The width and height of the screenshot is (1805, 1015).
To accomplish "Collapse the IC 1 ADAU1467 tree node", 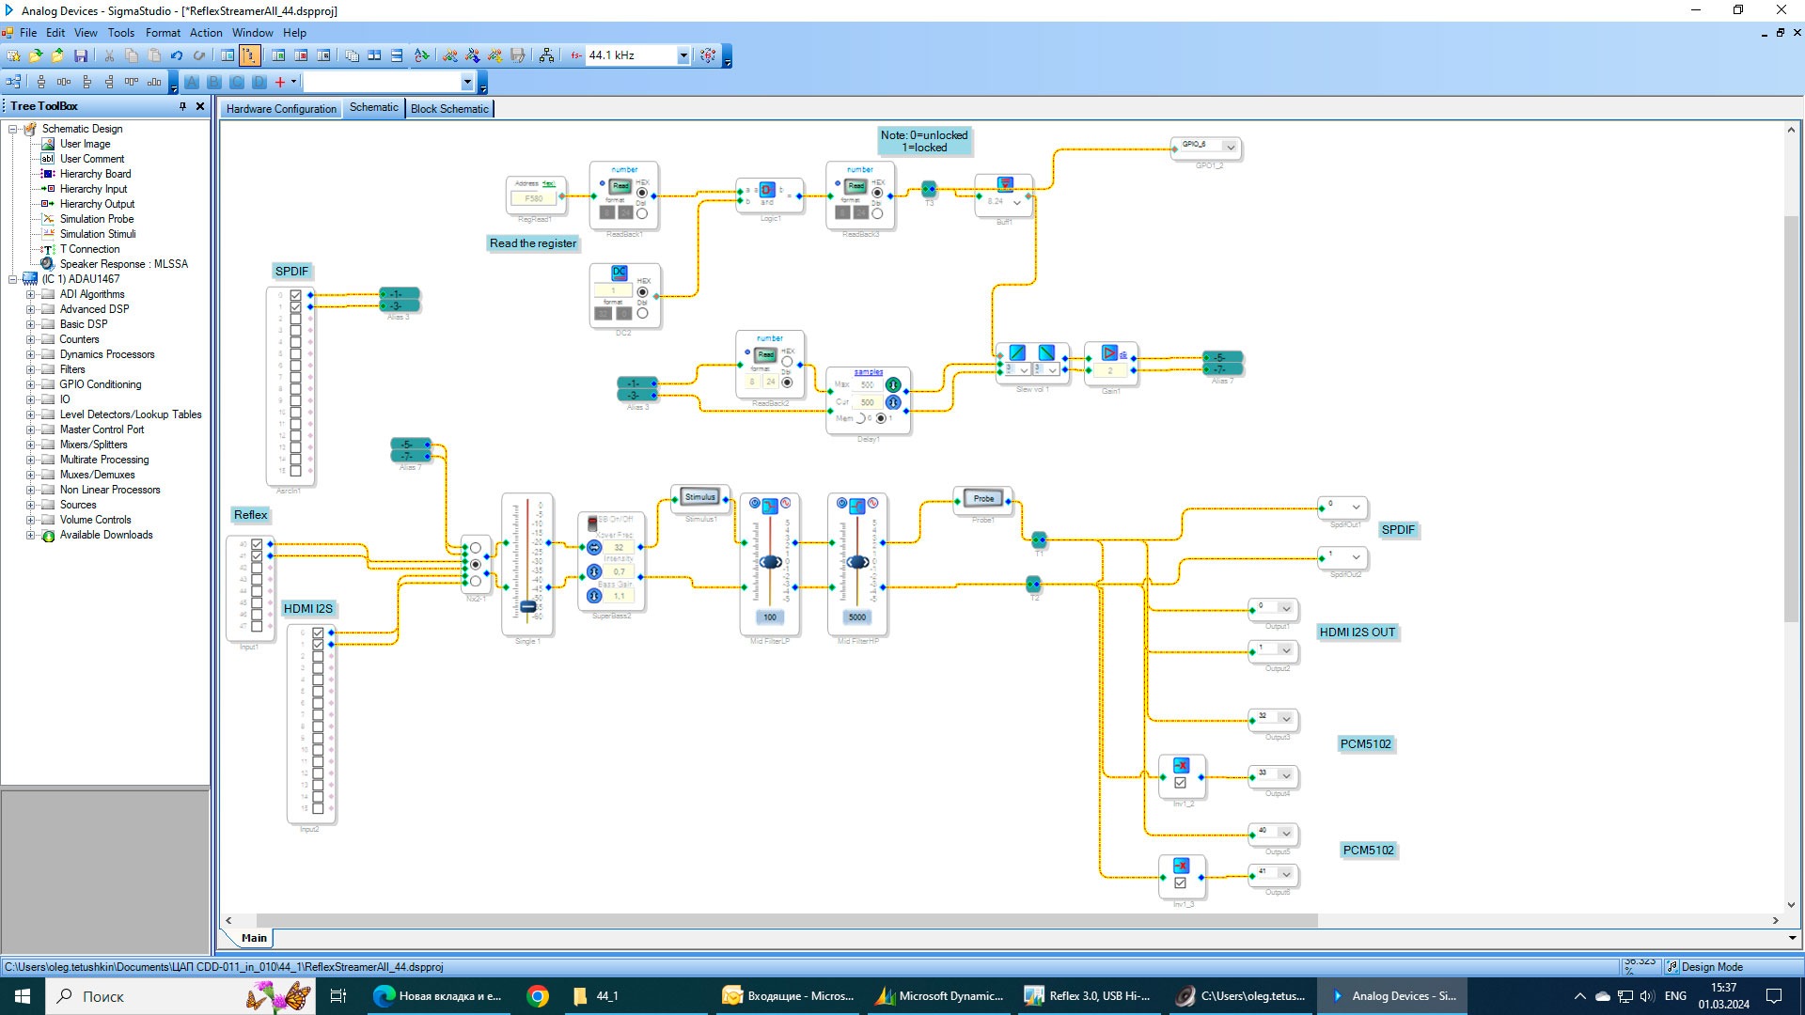I will (13, 279).
